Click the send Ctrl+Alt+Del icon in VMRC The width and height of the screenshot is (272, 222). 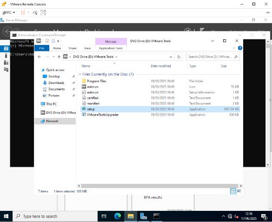pyautogui.click(x=35, y=12)
